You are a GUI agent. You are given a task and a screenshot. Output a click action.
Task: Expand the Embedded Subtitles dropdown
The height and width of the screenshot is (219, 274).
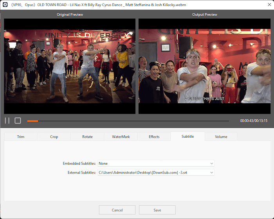[x=156, y=163]
